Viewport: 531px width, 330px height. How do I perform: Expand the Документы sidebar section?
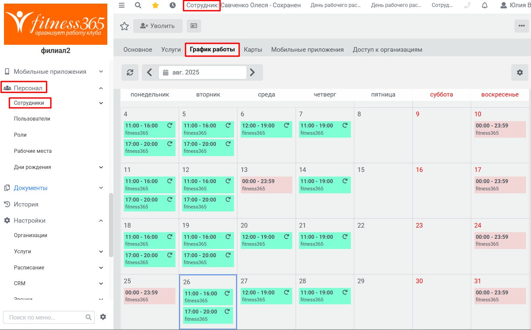[x=101, y=188]
